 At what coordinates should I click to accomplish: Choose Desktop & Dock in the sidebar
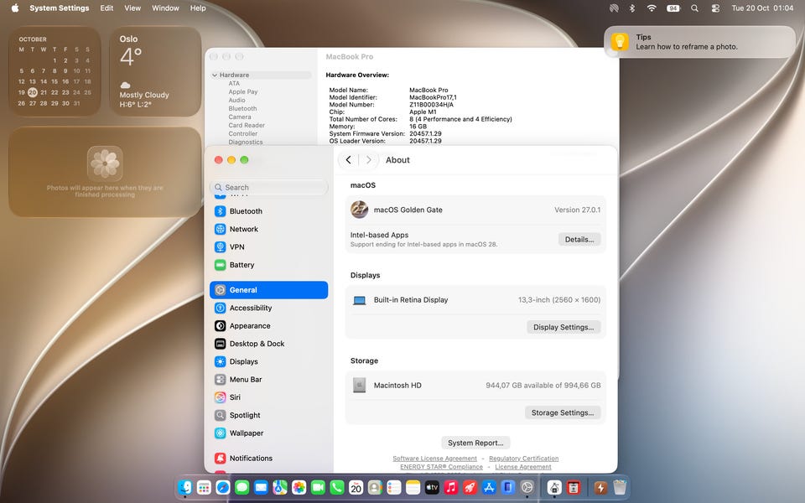tap(268, 344)
